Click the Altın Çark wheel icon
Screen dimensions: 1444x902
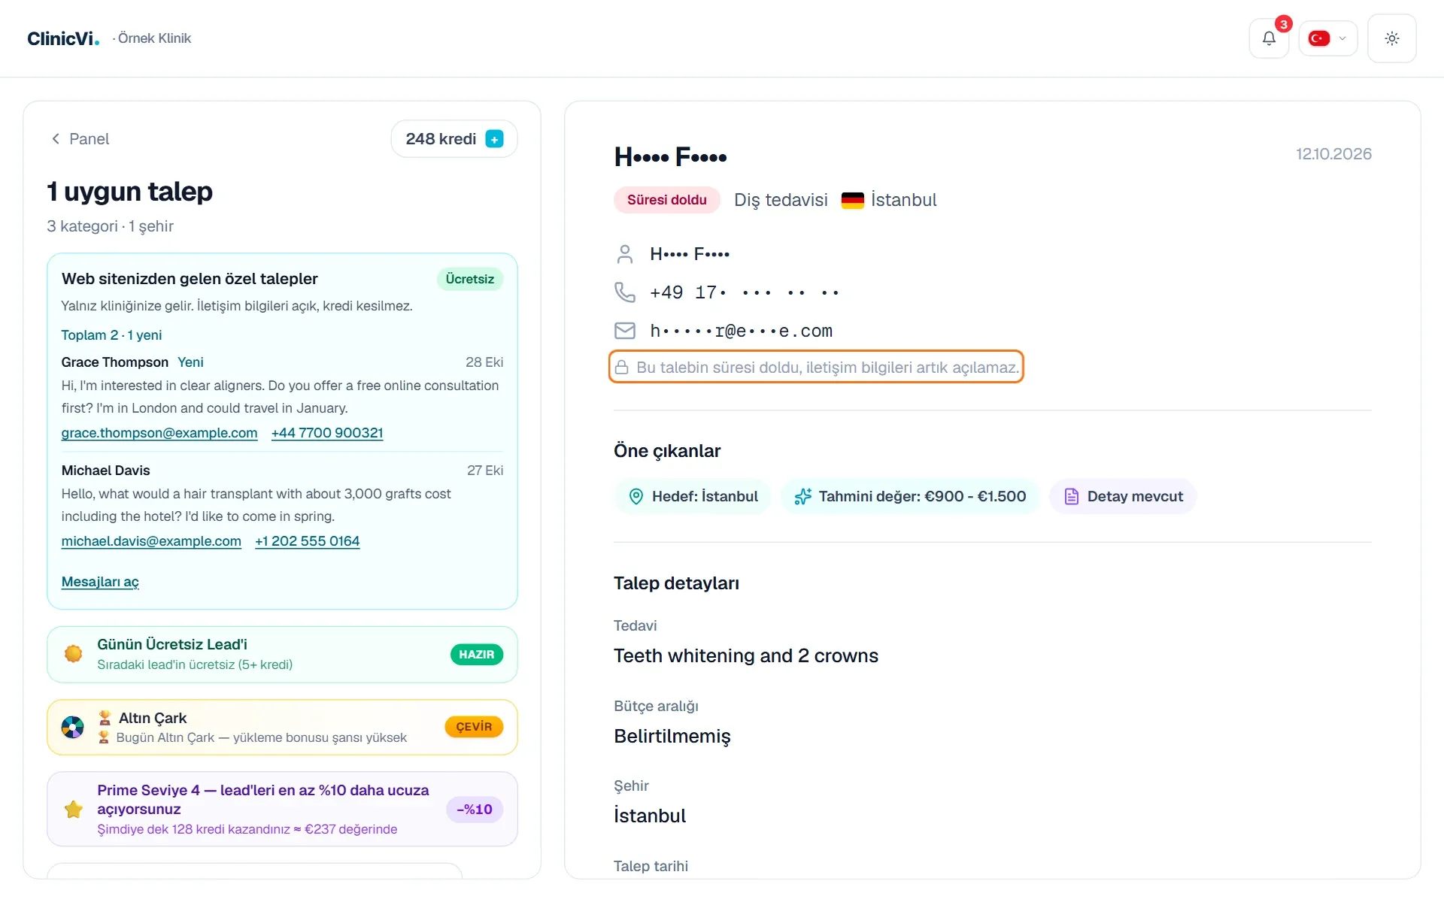coord(73,727)
